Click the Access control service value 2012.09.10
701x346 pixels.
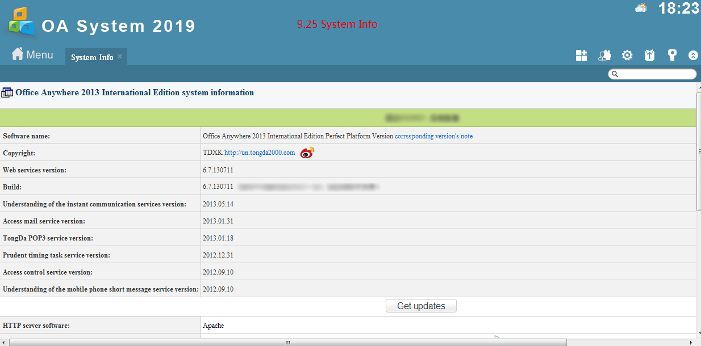[218, 272]
